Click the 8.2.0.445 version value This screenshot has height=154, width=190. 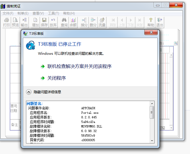coord(89,117)
